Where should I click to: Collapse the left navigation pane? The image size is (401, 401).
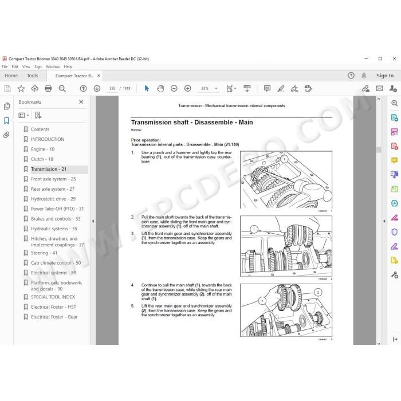point(93,221)
